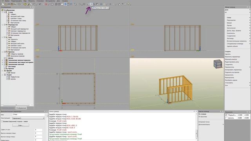Toggle Цоколь checkbox in display tree
251x141 pixels.
7,79
